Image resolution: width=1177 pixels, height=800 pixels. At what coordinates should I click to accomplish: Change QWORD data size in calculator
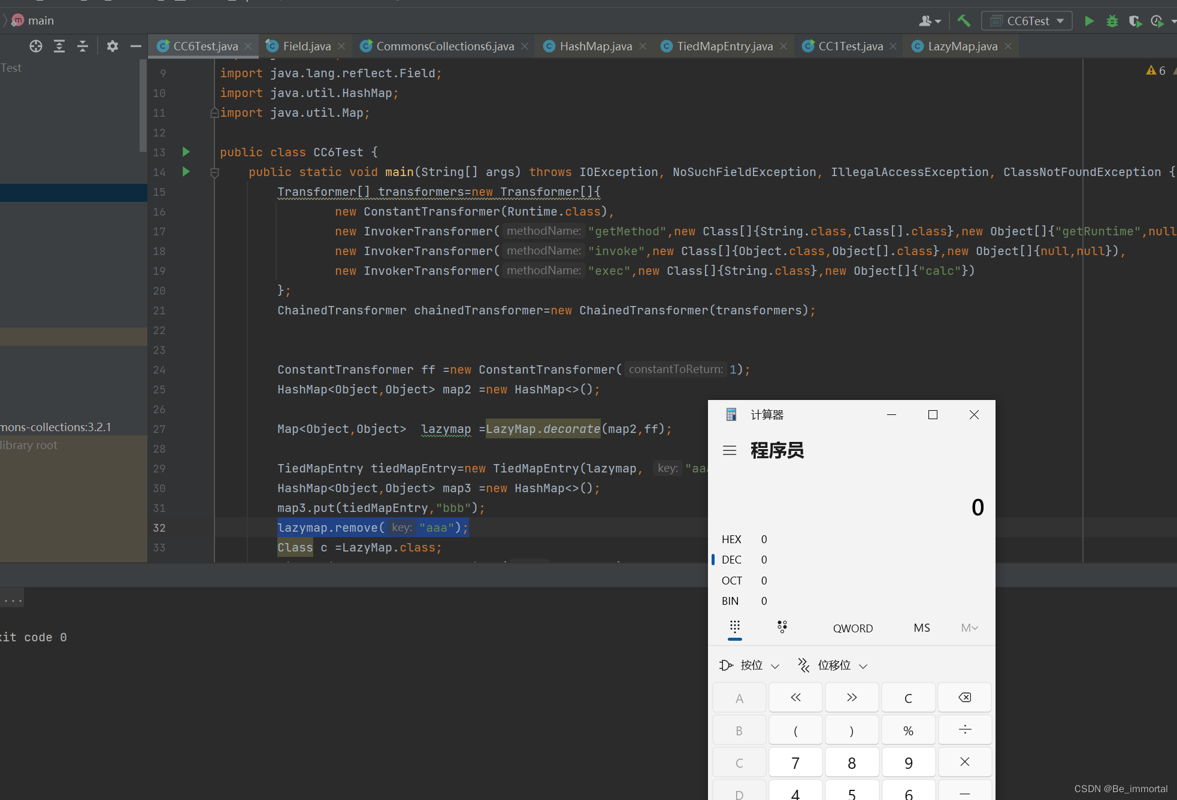pos(853,628)
